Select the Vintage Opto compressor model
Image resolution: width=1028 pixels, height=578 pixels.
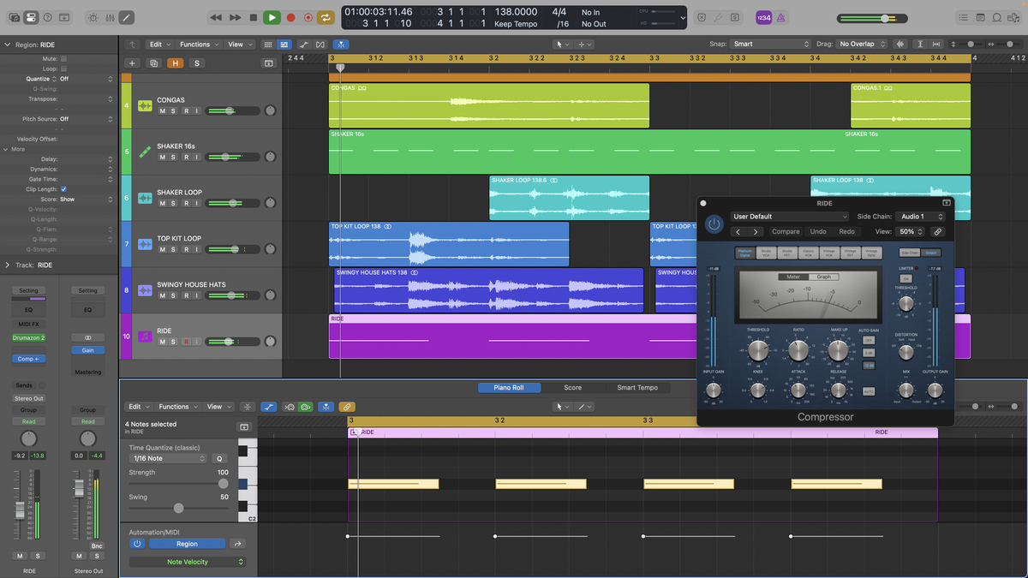[871, 253]
